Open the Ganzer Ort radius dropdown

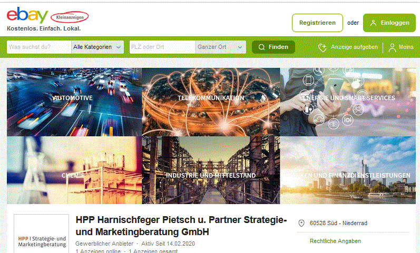(x=221, y=47)
